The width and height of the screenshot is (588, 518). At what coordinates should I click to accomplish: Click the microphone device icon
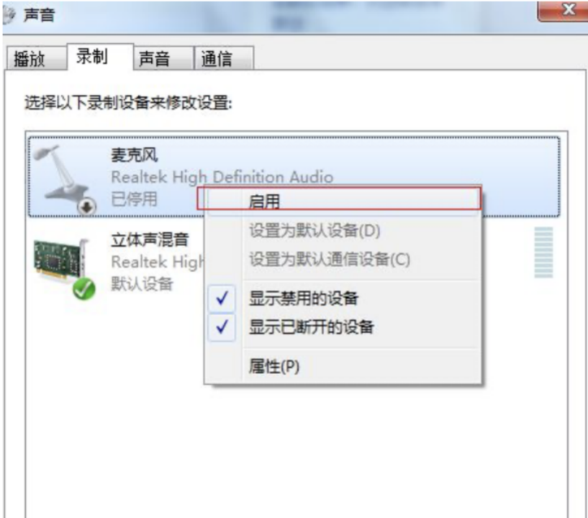coord(62,176)
